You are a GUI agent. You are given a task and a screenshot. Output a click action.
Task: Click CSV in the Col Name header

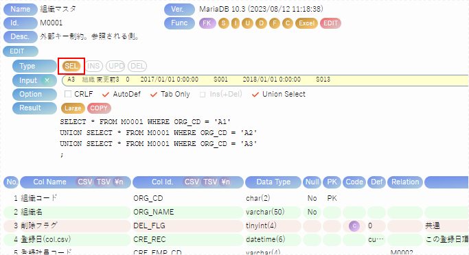coord(85,182)
